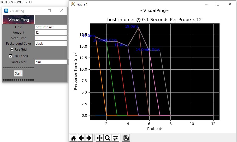Click the y-axis tick label '12.5'
The height and width of the screenshot is (142, 237).
coord(84,58)
